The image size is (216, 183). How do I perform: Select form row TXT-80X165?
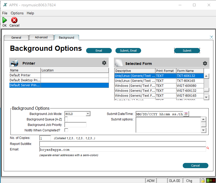click(159, 81)
